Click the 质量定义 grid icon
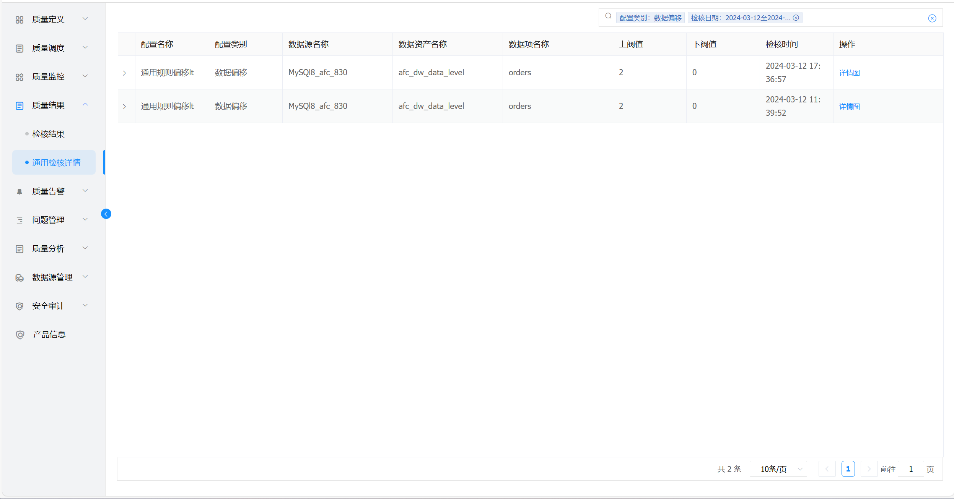 tap(20, 19)
